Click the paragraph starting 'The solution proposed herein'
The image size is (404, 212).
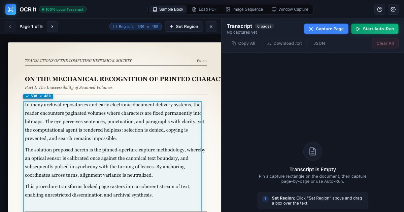pyautogui.click(x=115, y=163)
